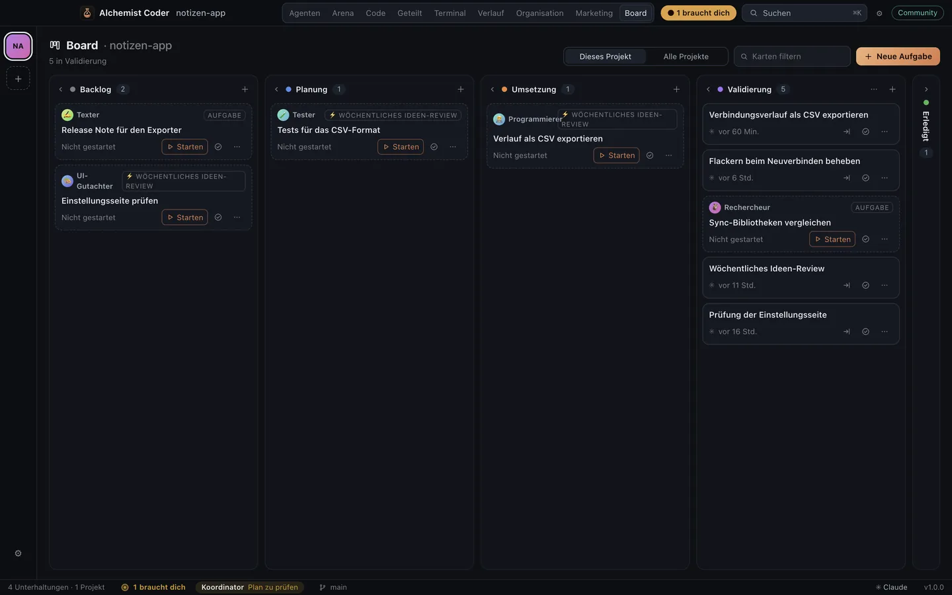Click the settings gear beside Community

[x=879, y=13]
